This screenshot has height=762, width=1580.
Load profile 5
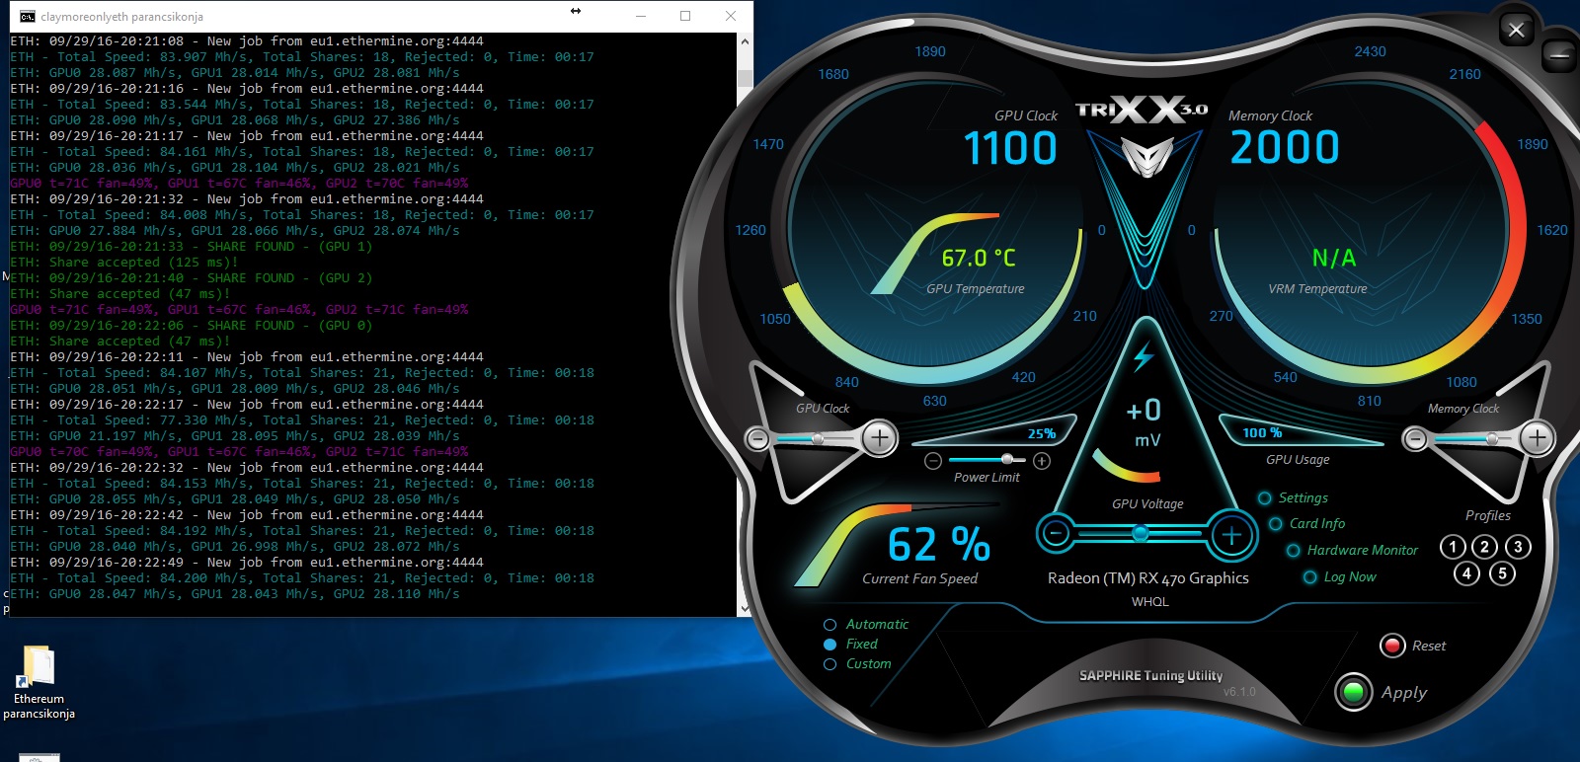(x=1502, y=572)
